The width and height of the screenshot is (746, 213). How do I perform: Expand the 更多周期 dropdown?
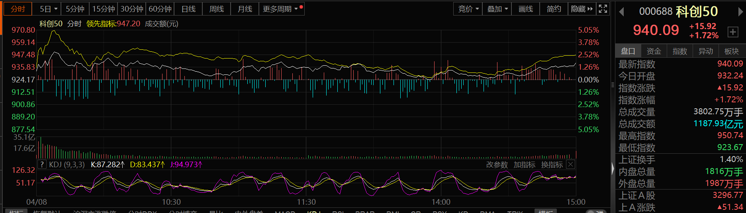click(x=282, y=9)
